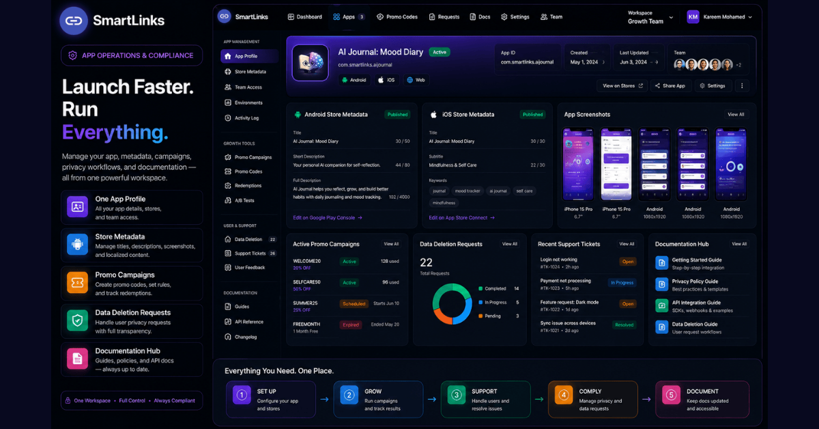Click the green Completed legend swatch

point(480,289)
